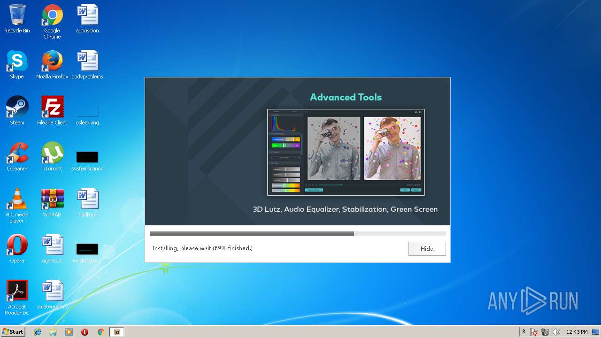601x338 pixels.
Task: Click the Action Center flag tray icon
Action: 534,332
